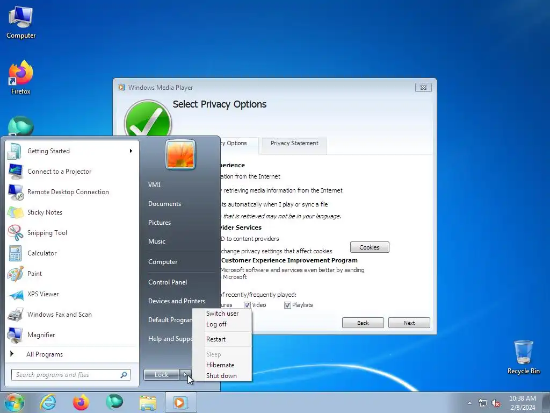Viewport: 550px width, 413px height.
Task: Click the arrow next to the Lock button
Action: (x=185, y=375)
